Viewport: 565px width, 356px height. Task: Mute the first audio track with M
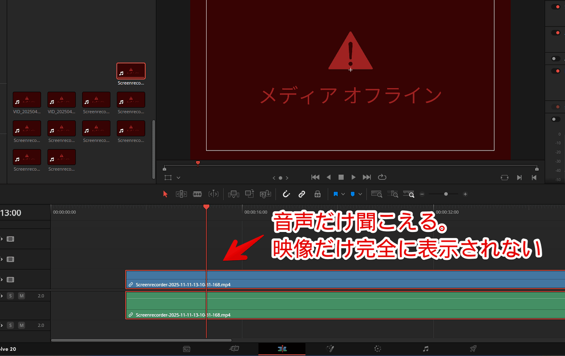coord(21,296)
